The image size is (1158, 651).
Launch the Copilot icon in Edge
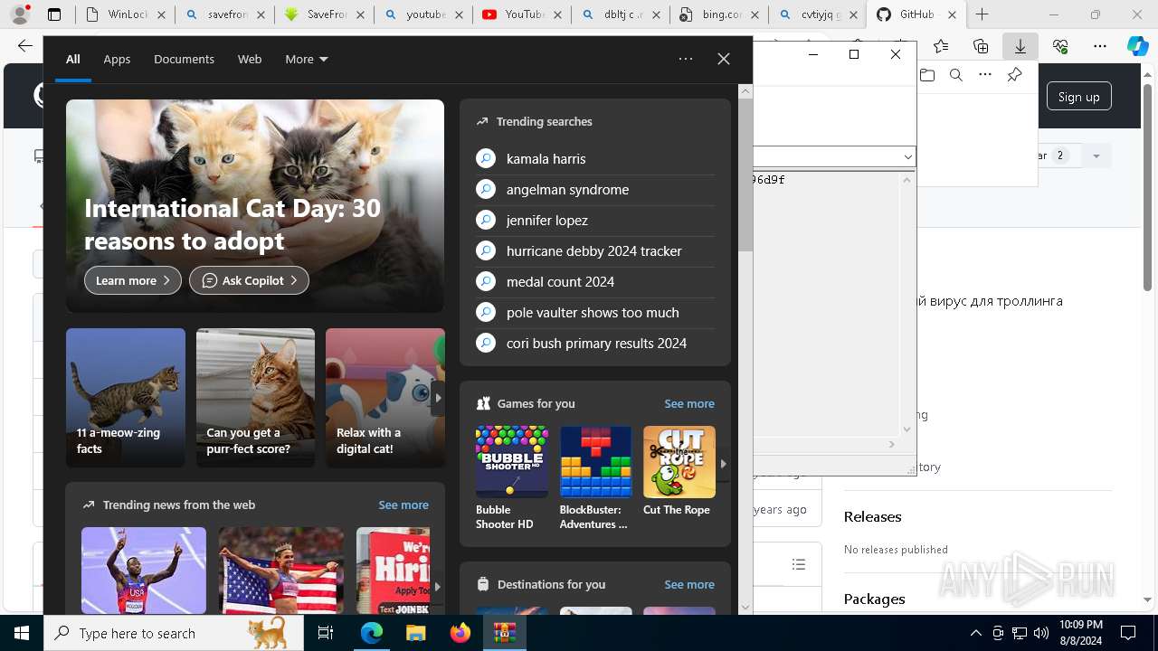[1137, 46]
